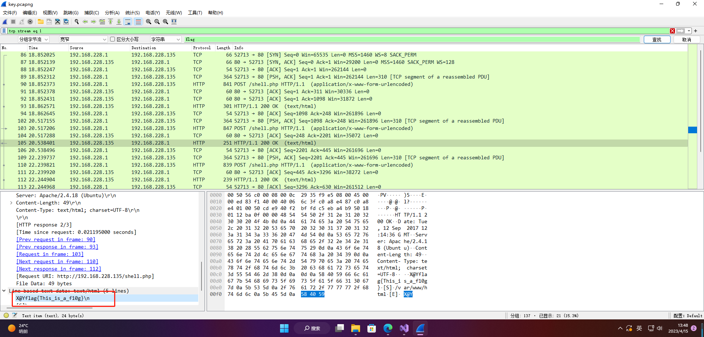Follow Prev request in frame: 90 link
This screenshot has height=337, width=704.
point(56,239)
